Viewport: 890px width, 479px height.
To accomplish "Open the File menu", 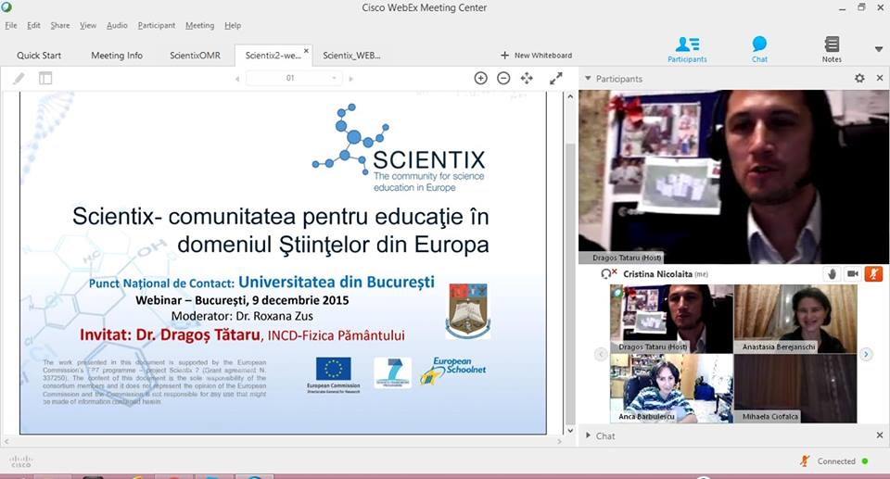I will pos(11,26).
